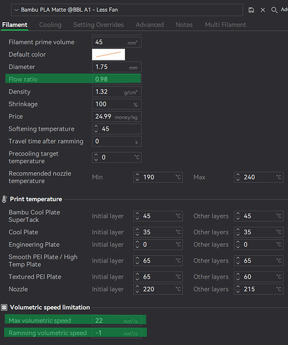Click the save preset icon

(x=251, y=10)
